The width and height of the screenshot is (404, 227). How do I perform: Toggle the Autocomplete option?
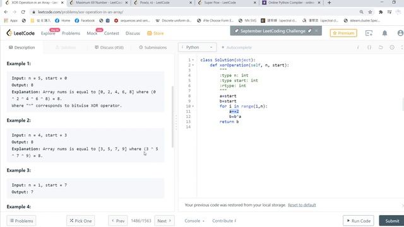click(x=237, y=47)
